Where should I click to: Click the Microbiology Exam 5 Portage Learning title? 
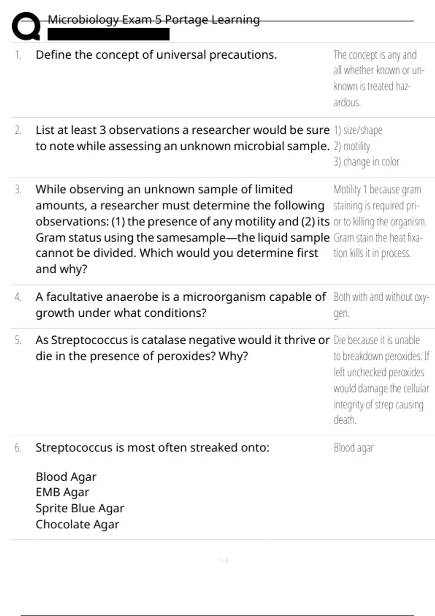(154, 20)
